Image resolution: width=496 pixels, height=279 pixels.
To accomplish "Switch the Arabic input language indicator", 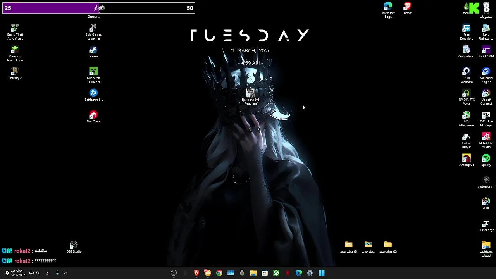I will point(47,273).
